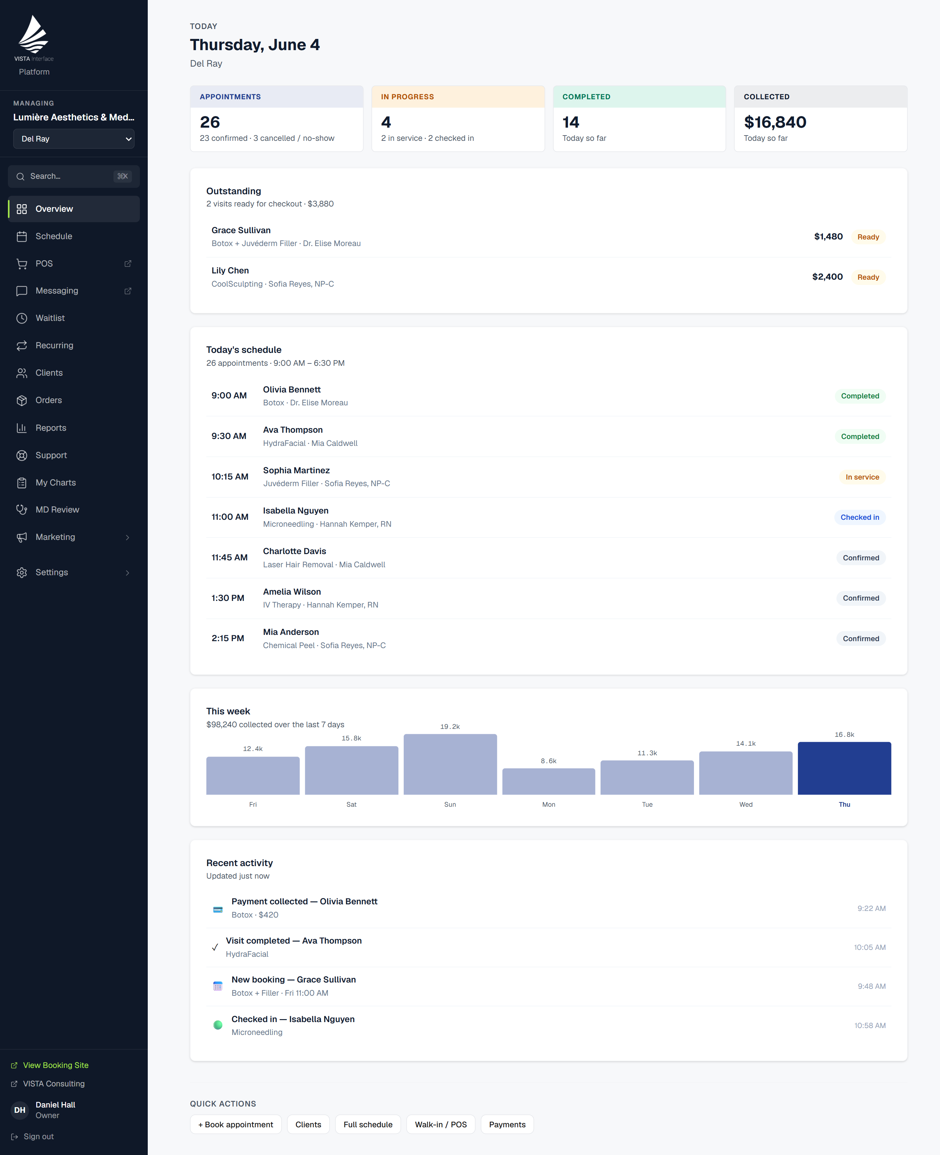Open the Schedule menu item
Screen dimensions: 940x1155
tap(74, 236)
